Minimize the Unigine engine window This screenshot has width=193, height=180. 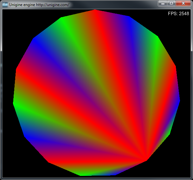[163, 3]
